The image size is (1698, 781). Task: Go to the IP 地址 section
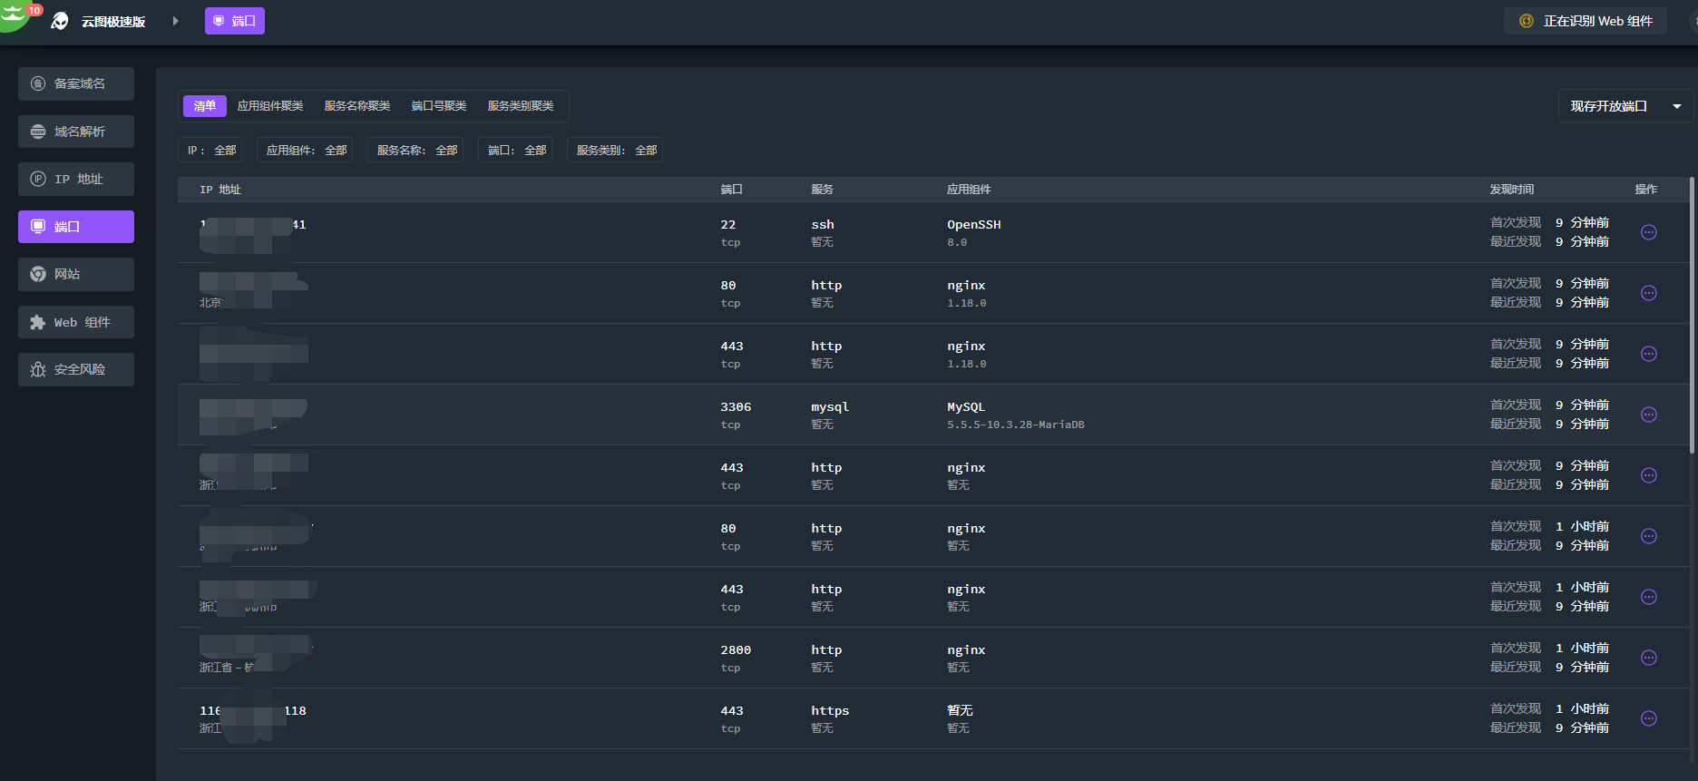[x=76, y=179]
